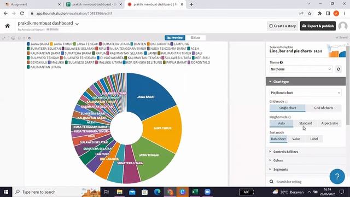Bookmark this page star icon
The width and height of the screenshot is (350, 197).
[310, 13]
